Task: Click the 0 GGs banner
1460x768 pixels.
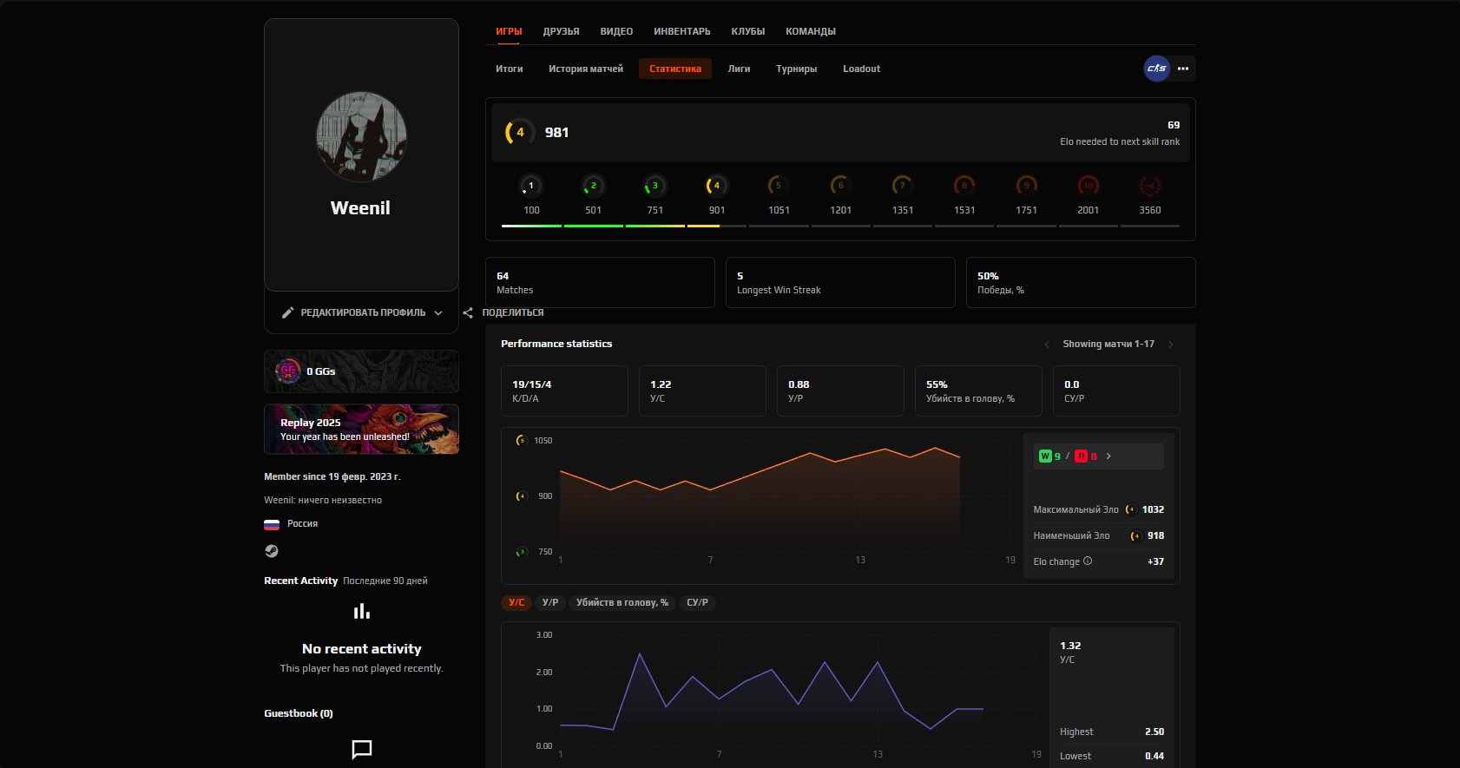Action: tap(361, 371)
